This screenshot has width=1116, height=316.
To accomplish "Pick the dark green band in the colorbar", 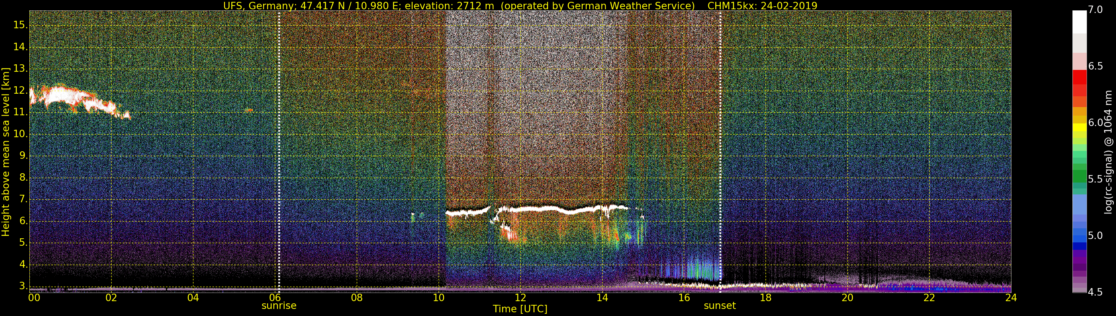I will coord(1079,176).
